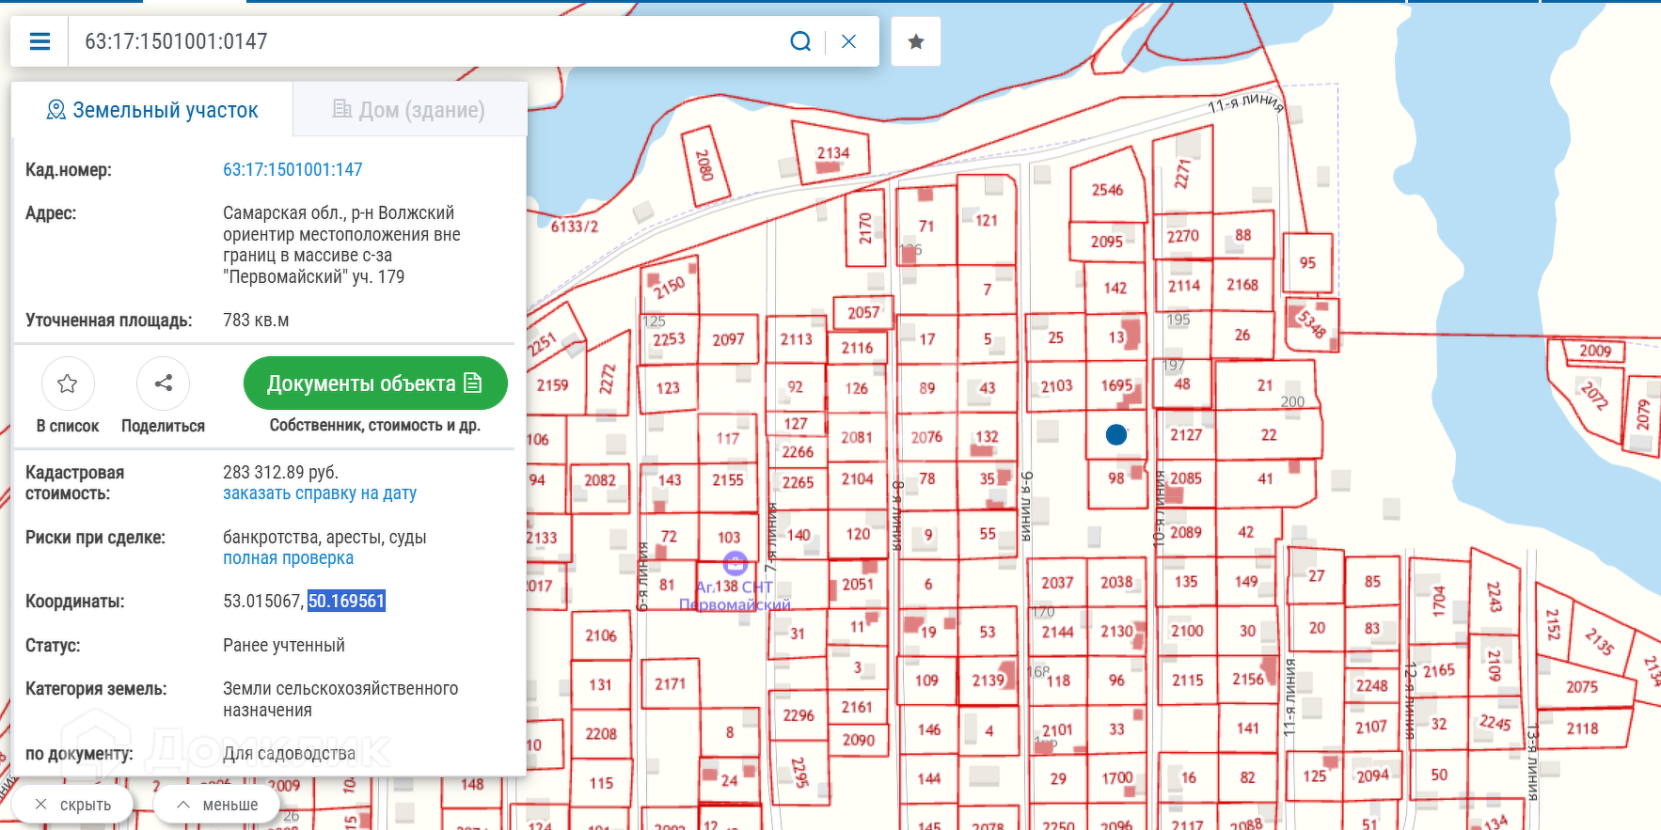The image size is (1661, 830).
Task: Click parcel 2095 on the map
Action: click(1106, 242)
